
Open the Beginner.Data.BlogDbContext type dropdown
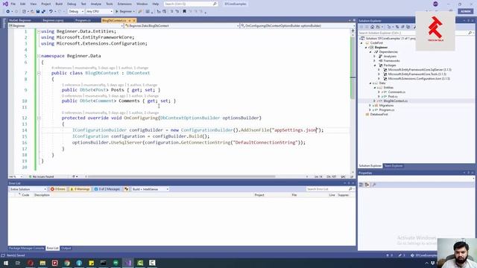pyautogui.click(x=182, y=26)
